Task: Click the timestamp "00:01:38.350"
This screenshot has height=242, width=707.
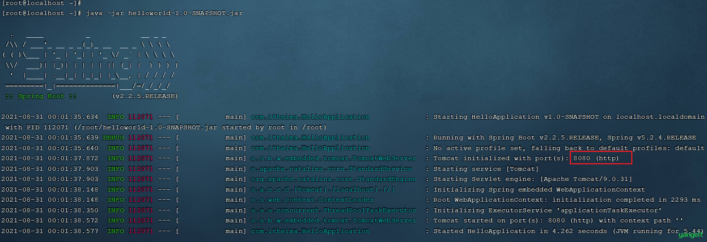Action: (x=73, y=210)
